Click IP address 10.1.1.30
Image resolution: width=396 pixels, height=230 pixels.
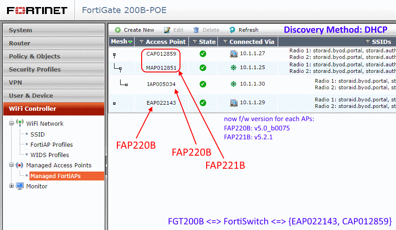252,84
